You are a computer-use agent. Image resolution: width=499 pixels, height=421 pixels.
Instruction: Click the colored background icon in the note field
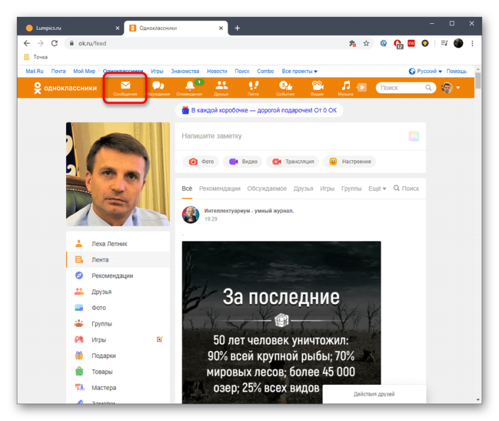point(414,136)
